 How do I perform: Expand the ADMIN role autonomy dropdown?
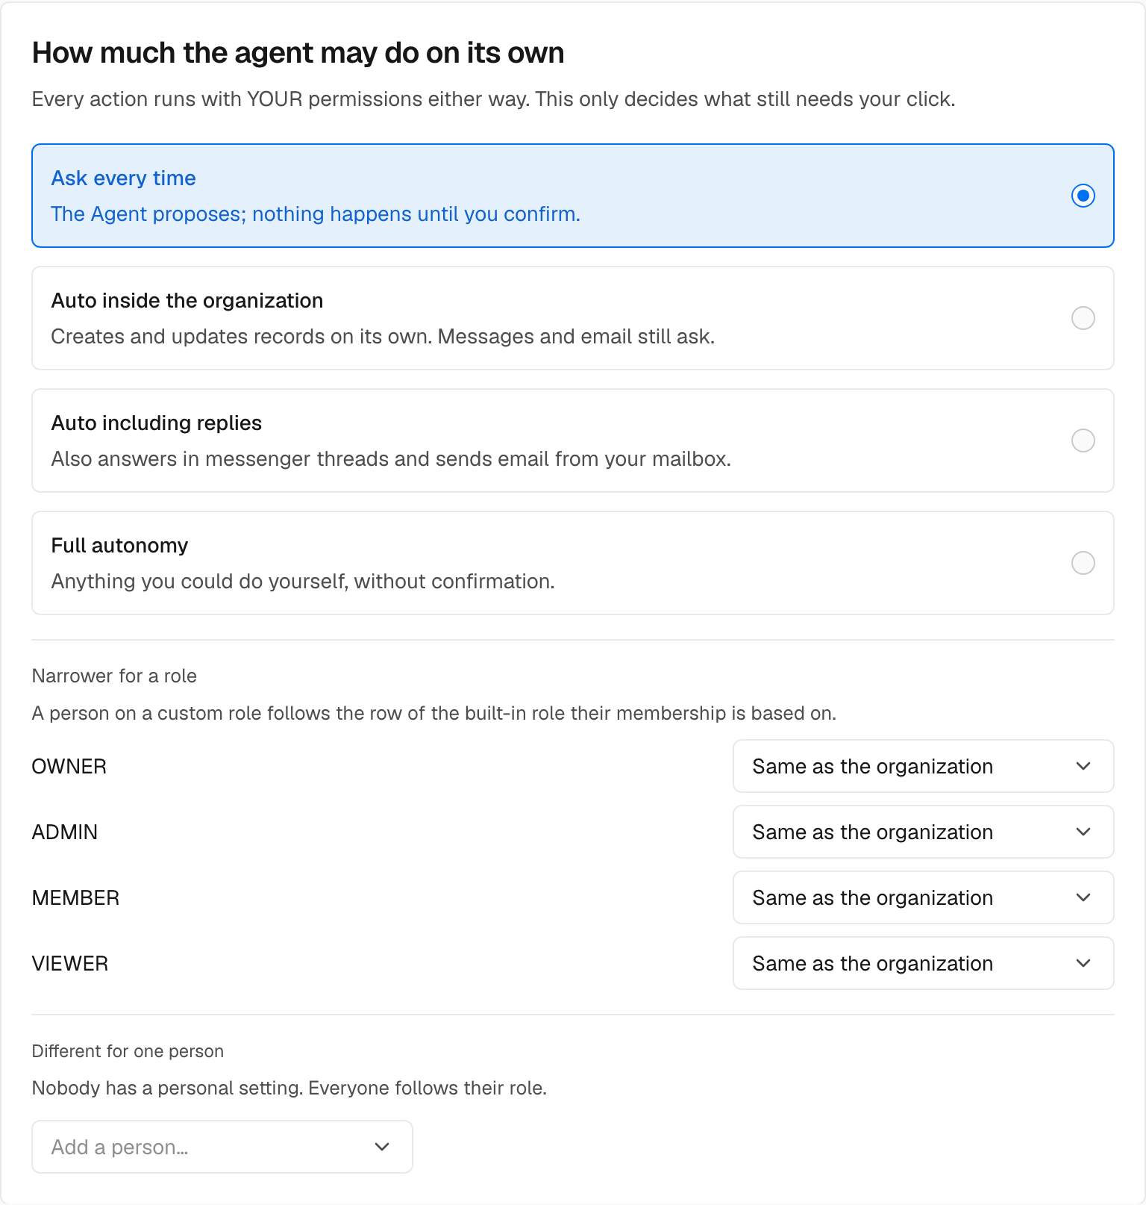coord(923,832)
